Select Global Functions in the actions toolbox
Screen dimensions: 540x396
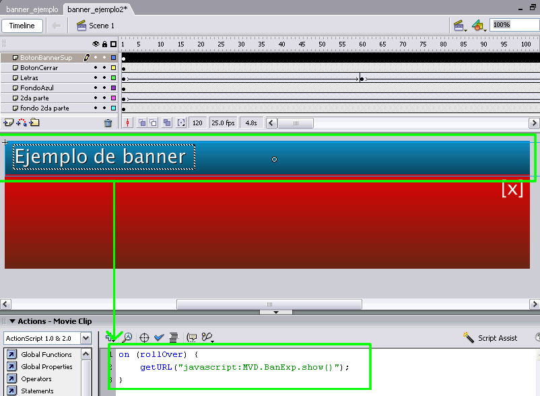(x=46, y=354)
